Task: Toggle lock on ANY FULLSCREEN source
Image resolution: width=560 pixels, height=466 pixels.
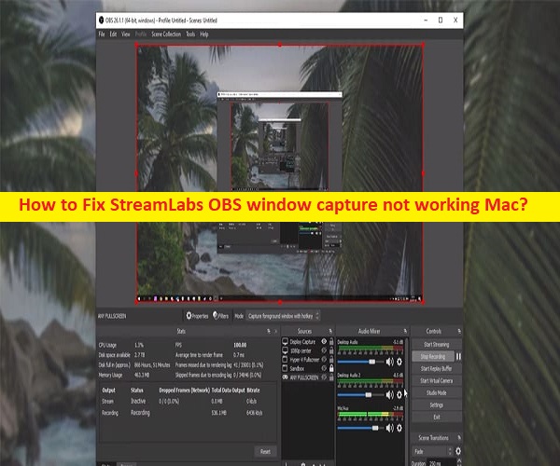Action: (x=331, y=377)
